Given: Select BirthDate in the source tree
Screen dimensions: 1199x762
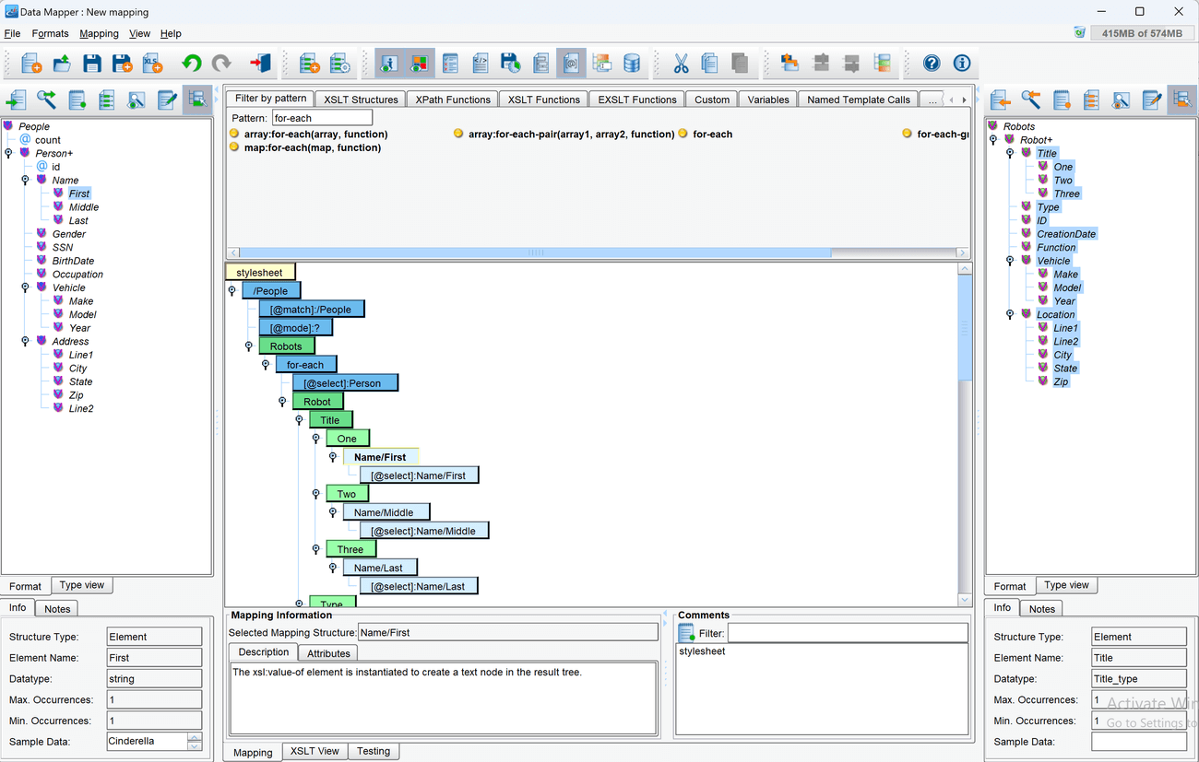Looking at the screenshot, I should pos(73,261).
